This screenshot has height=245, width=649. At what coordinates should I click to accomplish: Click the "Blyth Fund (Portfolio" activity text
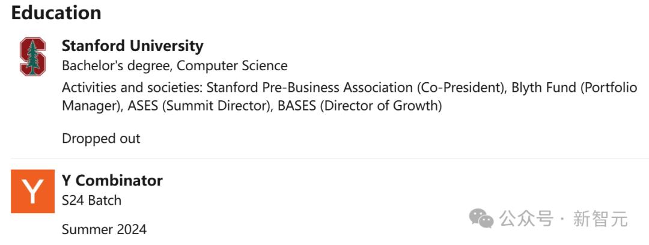[574, 87]
